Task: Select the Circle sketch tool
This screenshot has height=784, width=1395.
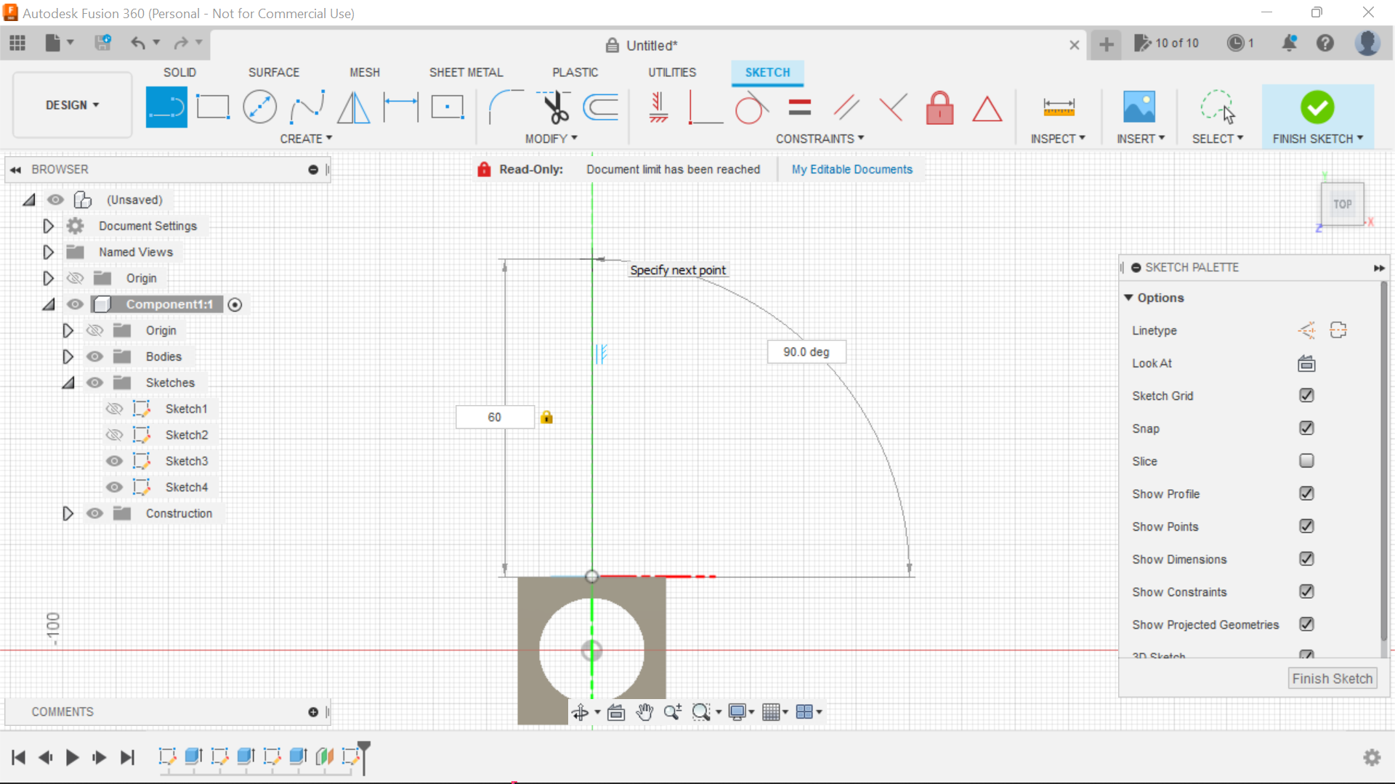Action: [259, 106]
